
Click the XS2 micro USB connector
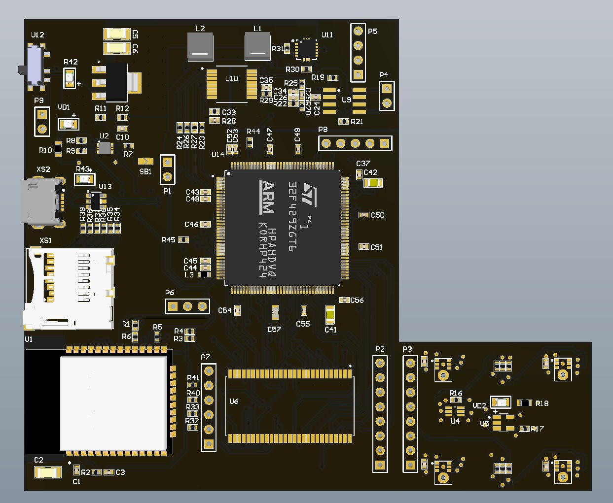point(43,202)
